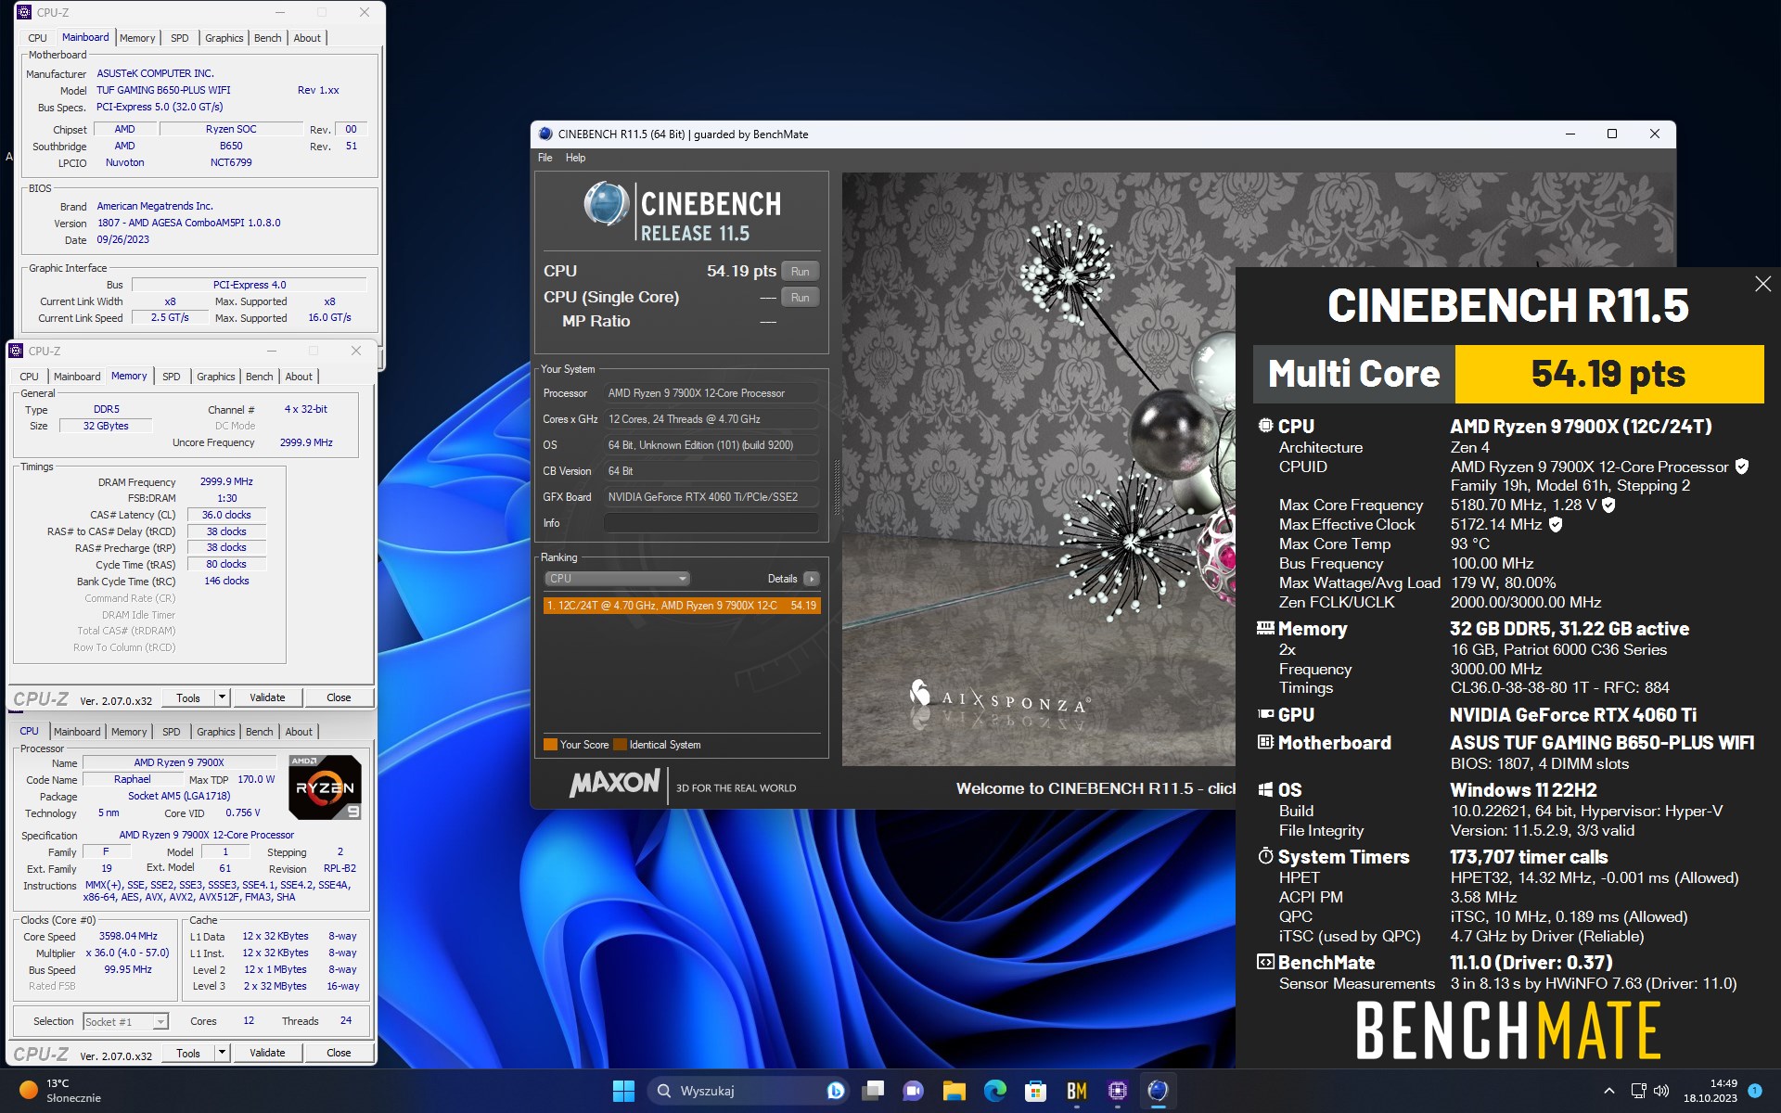The image size is (1781, 1113).
Task: Click the Cinebench title bar app icon
Action: pos(545,134)
